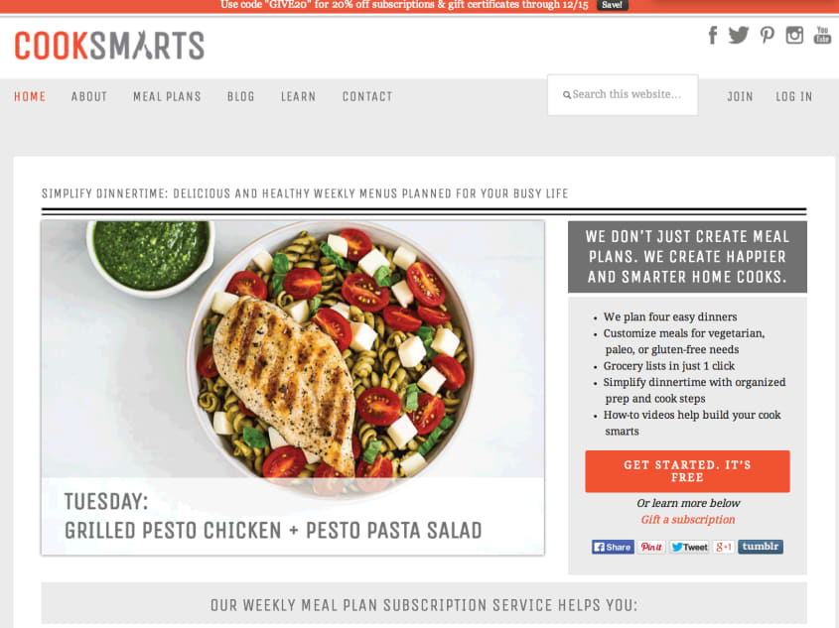Share on tumblr button
Screen dimensions: 839x628
(x=761, y=547)
